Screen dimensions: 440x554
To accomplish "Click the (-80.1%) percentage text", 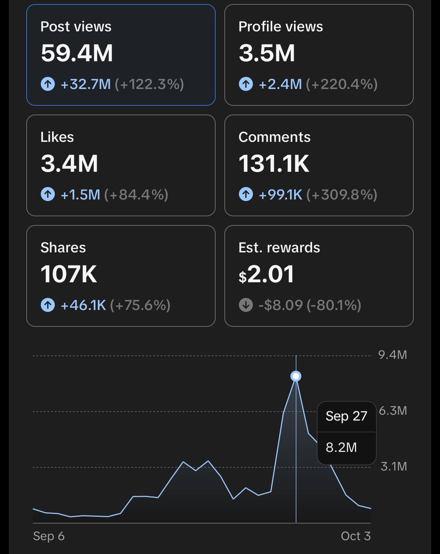I will pos(333,305).
